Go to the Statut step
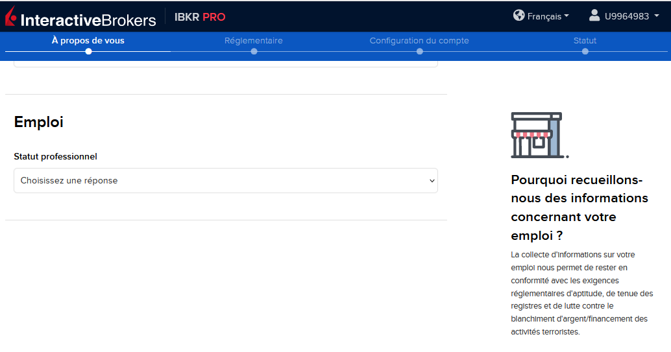The width and height of the screenshot is (671, 352). (585, 41)
